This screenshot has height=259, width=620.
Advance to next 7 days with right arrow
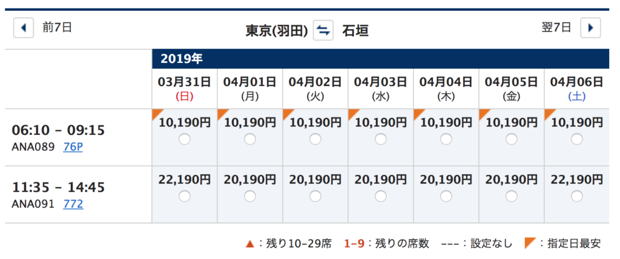click(x=591, y=28)
